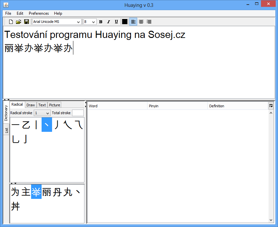278x227 pixels.
Task: Insert the character 主
Action: click(x=26, y=192)
